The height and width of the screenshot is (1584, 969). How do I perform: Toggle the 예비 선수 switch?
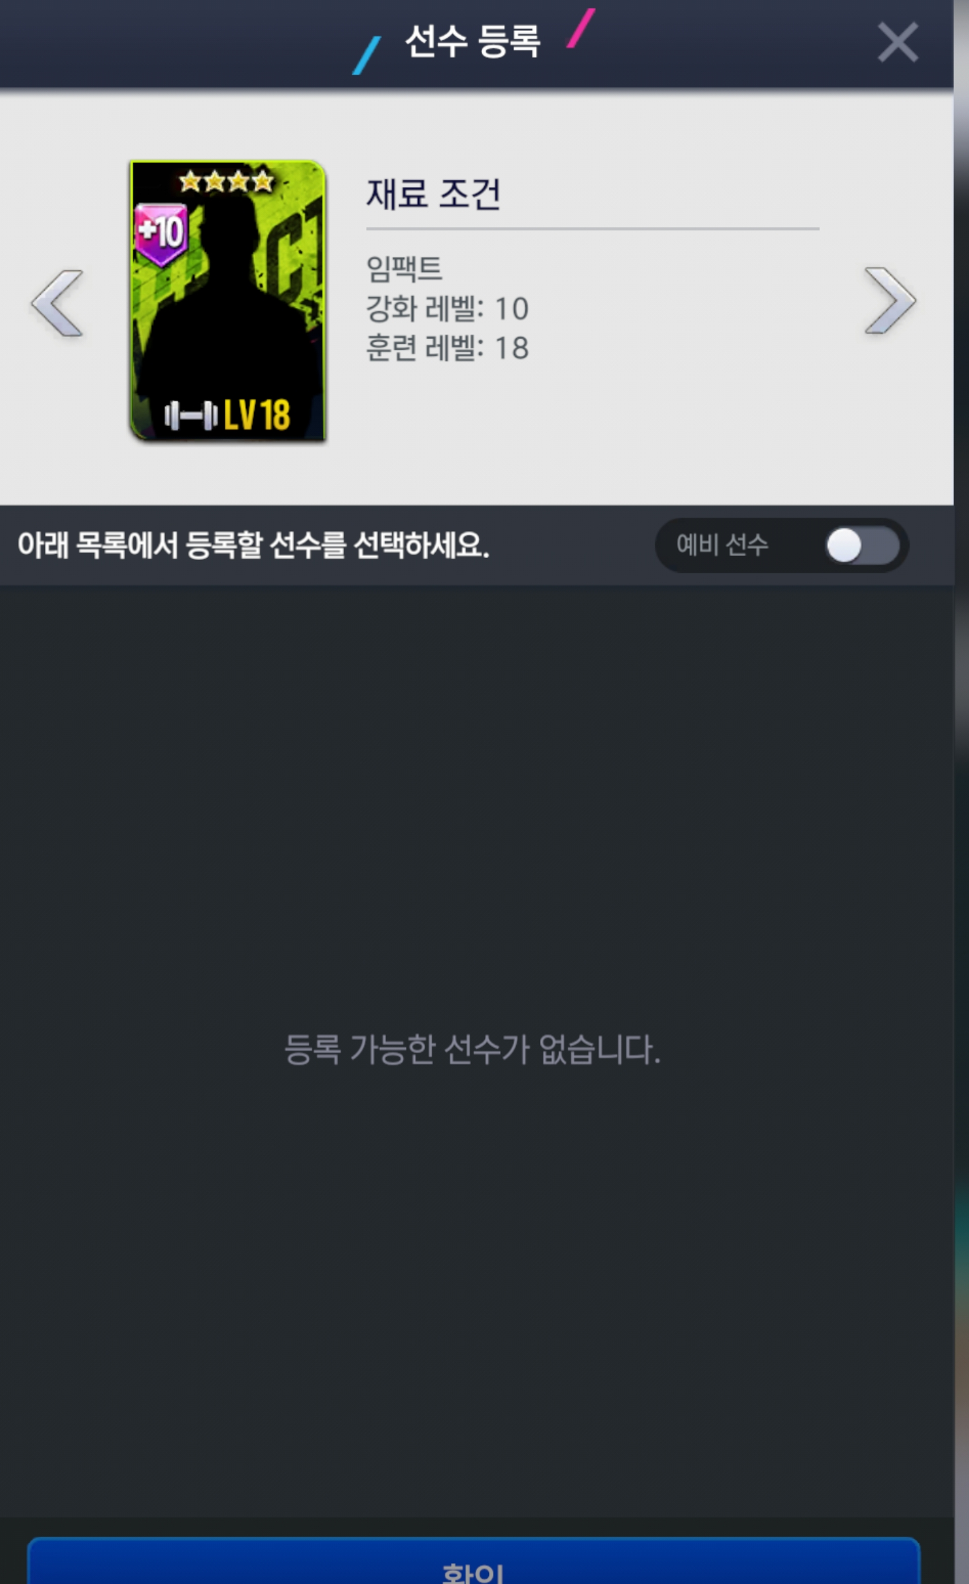[863, 546]
